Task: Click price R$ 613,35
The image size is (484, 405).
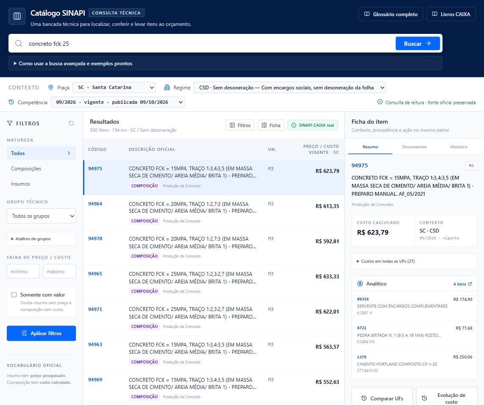Action: pos(327,206)
